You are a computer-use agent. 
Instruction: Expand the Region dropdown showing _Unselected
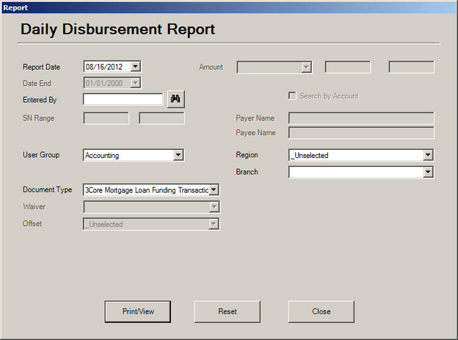click(428, 155)
